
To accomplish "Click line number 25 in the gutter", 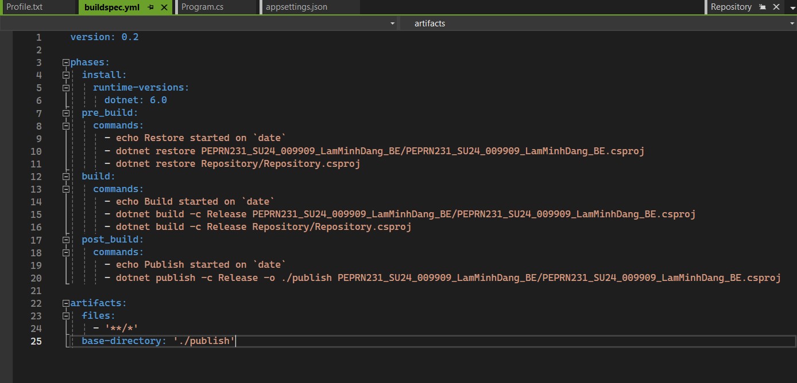I will pyautogui.click(x=36, y=341).
